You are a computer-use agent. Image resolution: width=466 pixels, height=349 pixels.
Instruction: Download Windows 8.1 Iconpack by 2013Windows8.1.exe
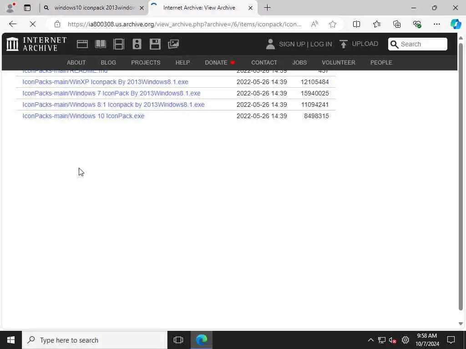click(x=113, y=105)
